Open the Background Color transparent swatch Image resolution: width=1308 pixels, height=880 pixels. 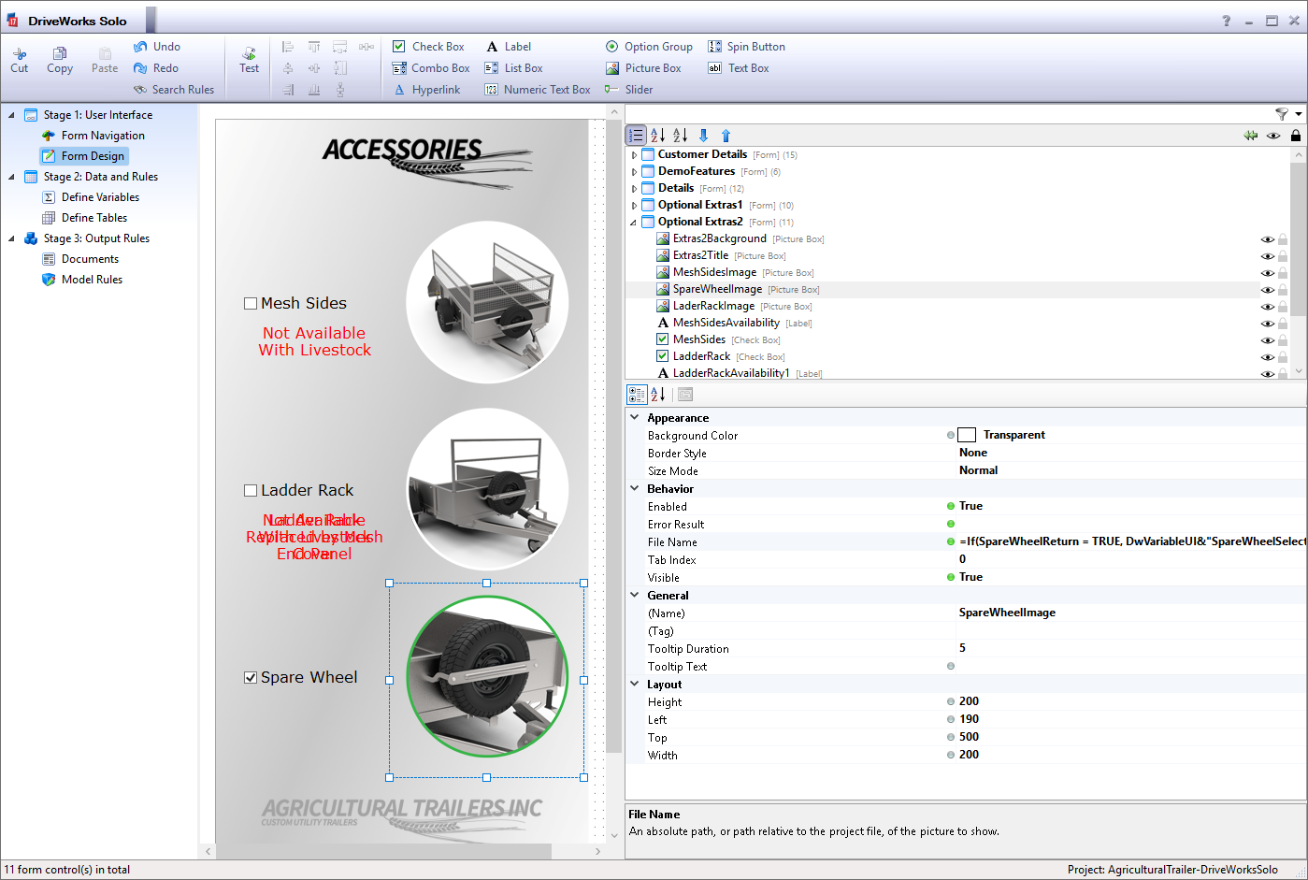(967, 434)
